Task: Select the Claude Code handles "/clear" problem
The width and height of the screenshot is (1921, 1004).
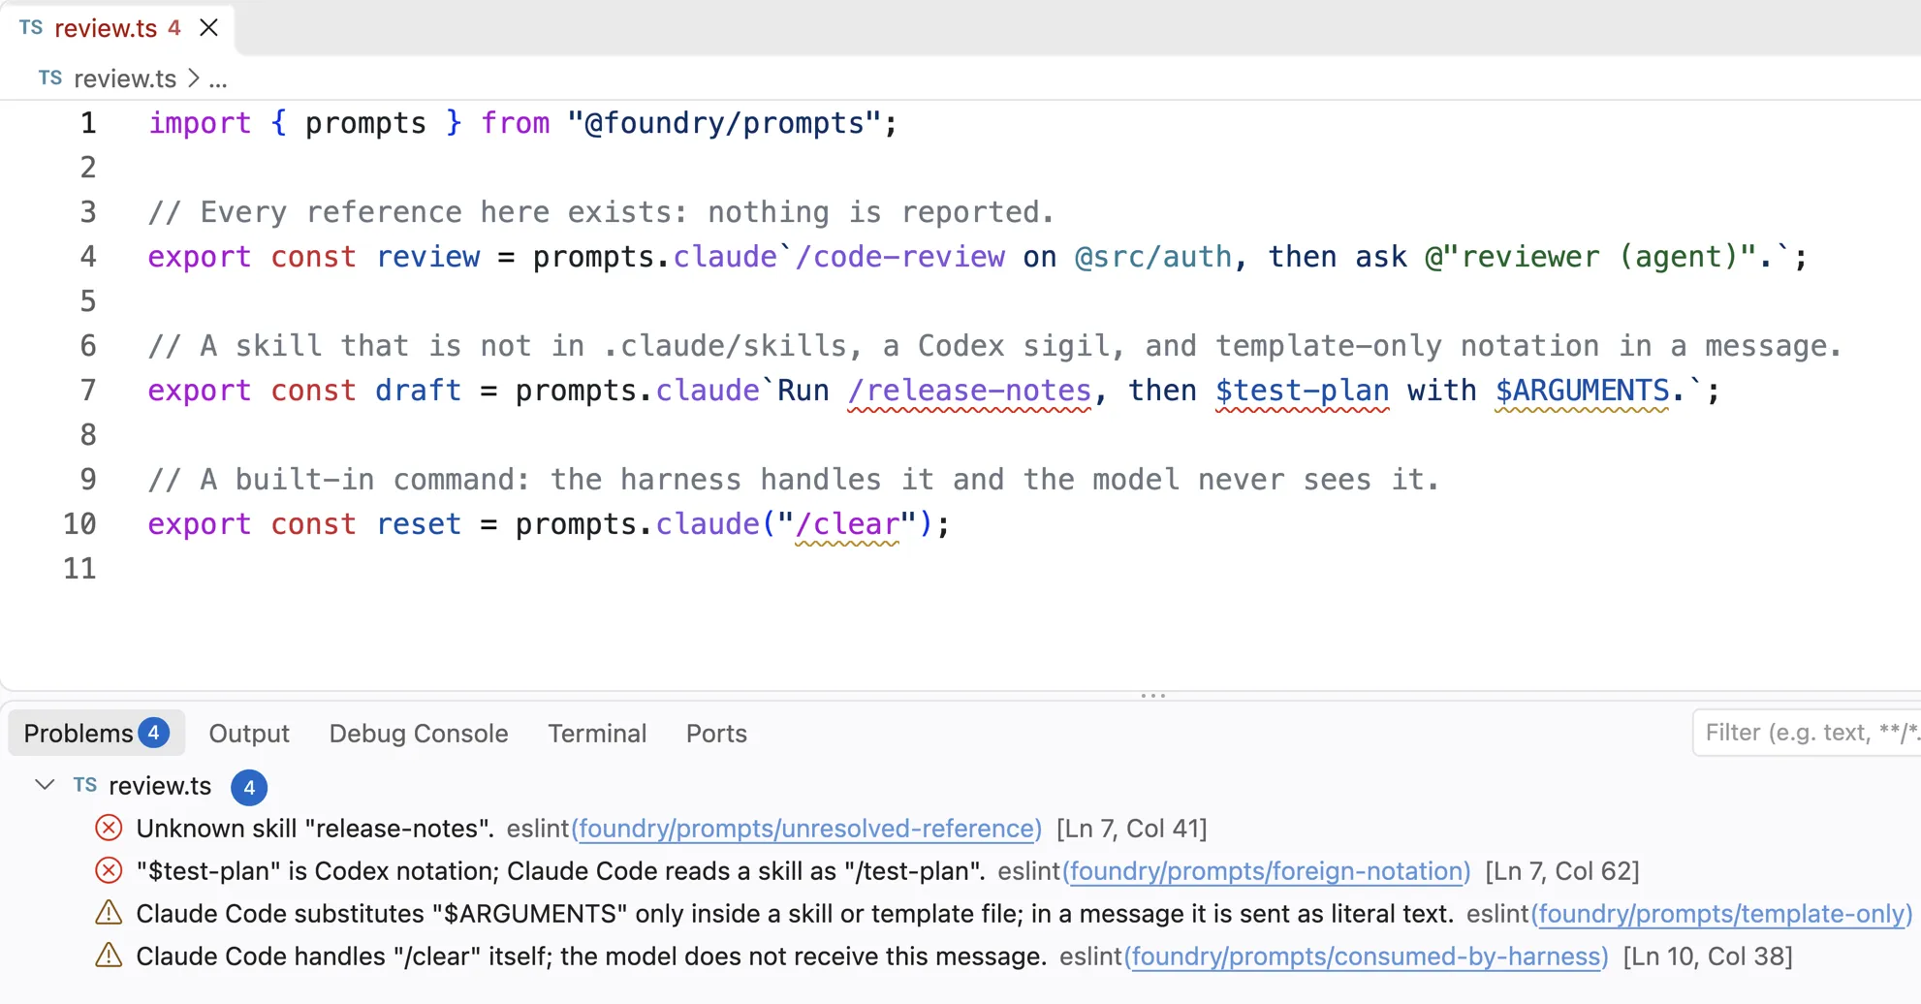Action: coord(591,957)
